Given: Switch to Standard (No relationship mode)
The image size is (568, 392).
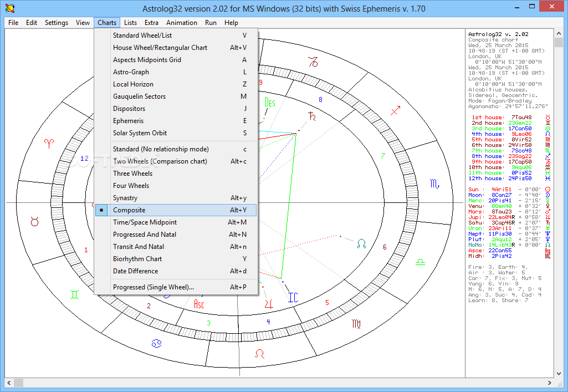Looking at the screenshot, I should (176, 149).
